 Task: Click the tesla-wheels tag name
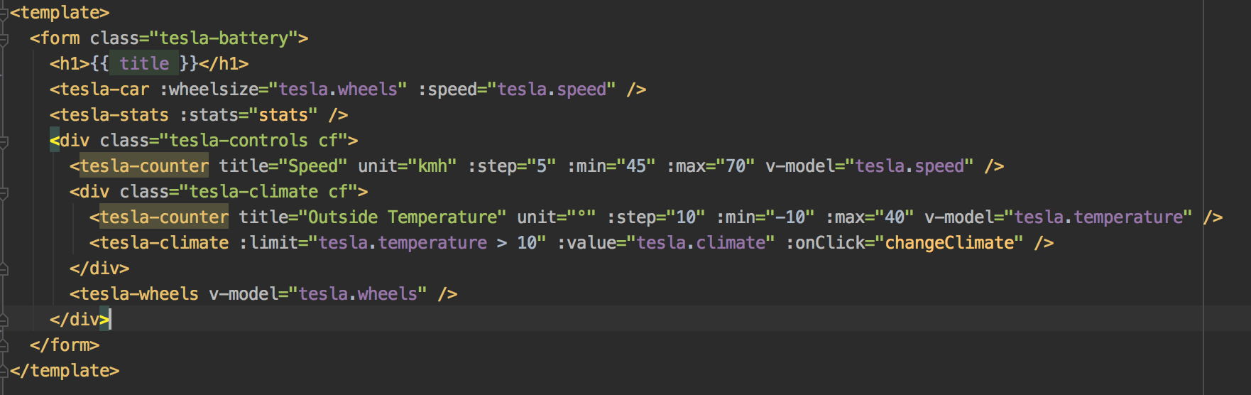pyautogui.click(x=139, y=294)
